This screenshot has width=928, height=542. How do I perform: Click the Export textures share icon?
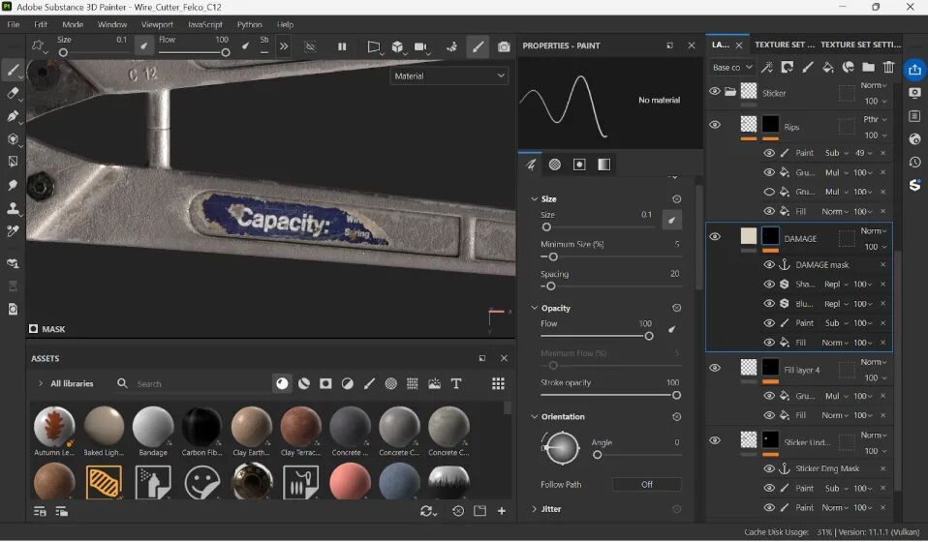(x=915, y=70)
